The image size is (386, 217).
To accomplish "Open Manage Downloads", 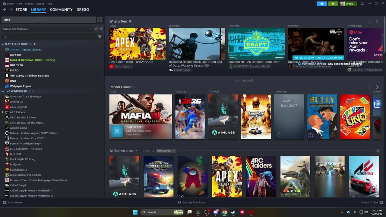I will 192,203.
